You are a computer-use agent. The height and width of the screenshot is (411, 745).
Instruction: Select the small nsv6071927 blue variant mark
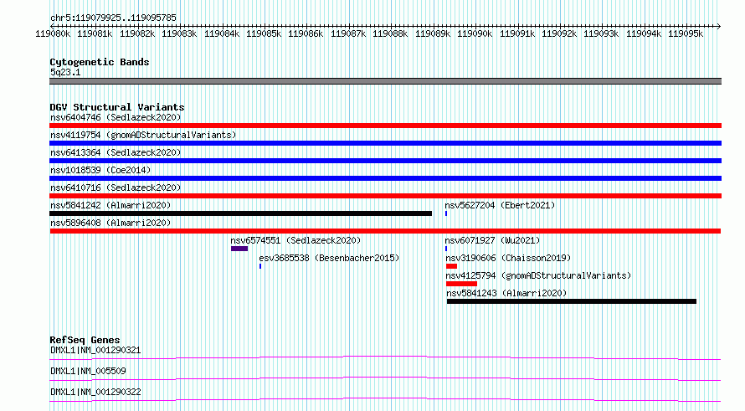(446, 249)
